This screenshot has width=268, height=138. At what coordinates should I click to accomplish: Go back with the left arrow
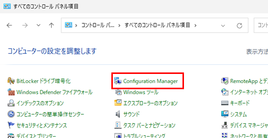9,25
